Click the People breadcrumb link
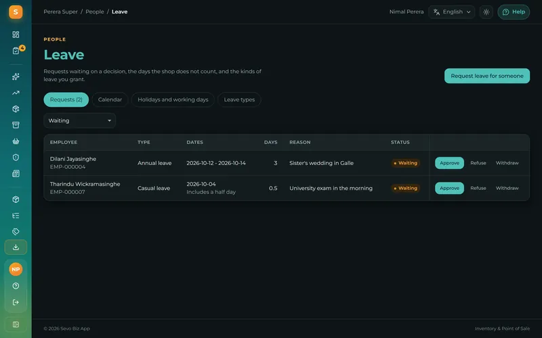This screenshot has width=542, height=338. point(95,11)
